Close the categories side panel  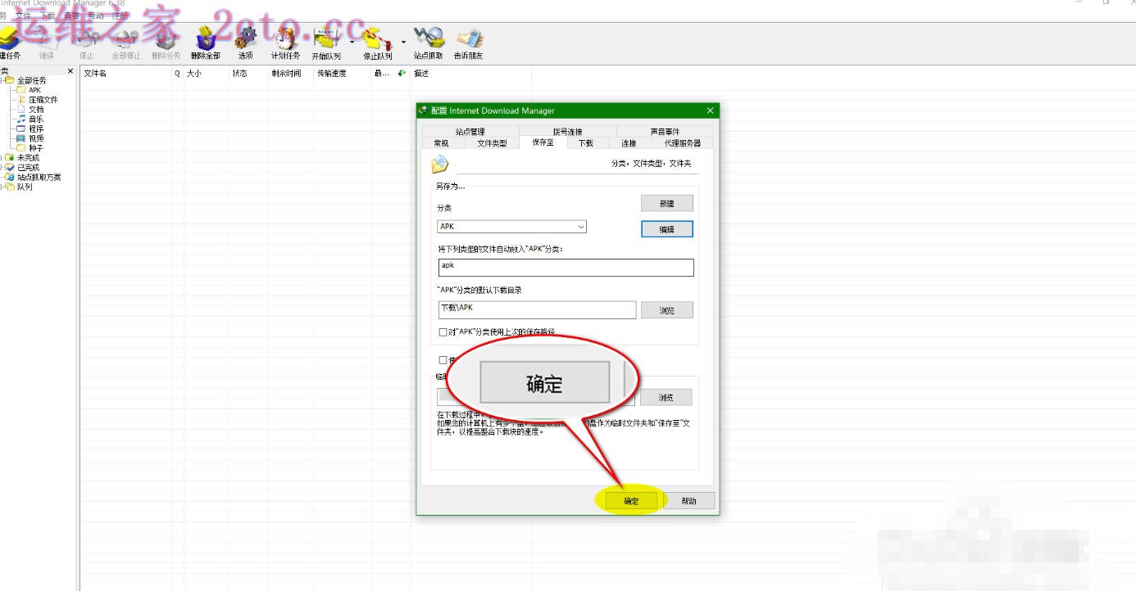70,71
